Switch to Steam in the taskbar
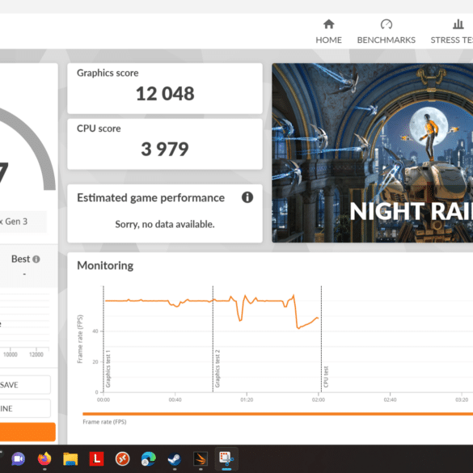 tap(175, 458)
